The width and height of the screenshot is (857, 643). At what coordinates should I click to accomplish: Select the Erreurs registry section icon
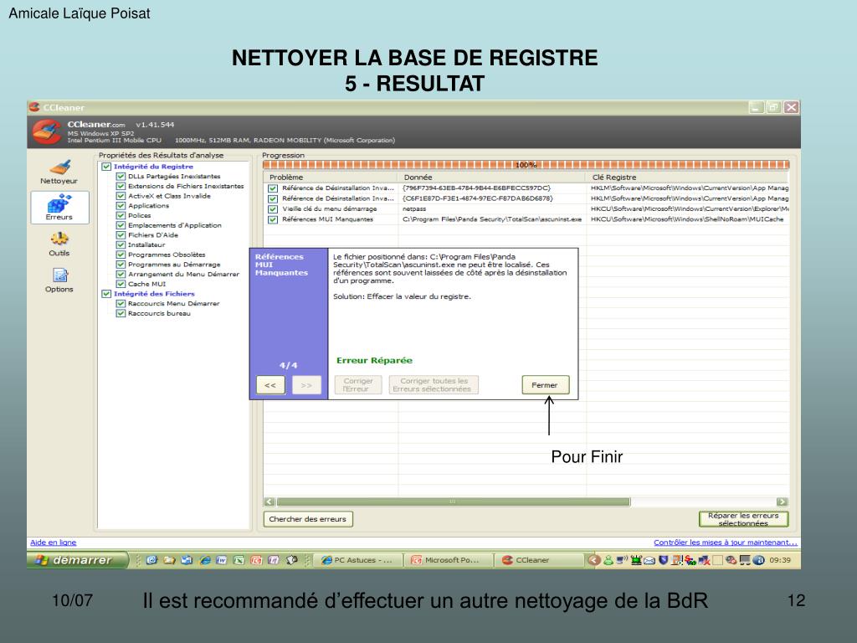[x=59, y=208]
